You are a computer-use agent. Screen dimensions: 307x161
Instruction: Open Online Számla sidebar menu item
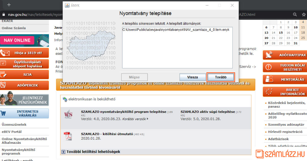point(14,28)
